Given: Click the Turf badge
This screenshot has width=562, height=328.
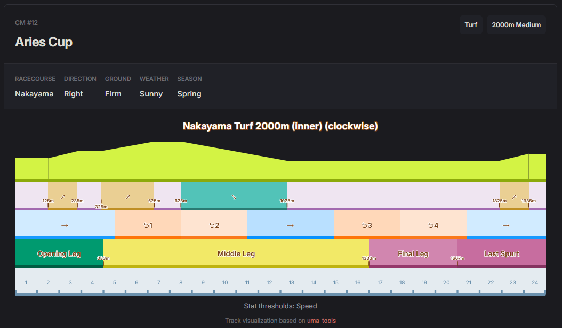Looking at the screenshot, I should pyautogui.click(x=471, y=25).
